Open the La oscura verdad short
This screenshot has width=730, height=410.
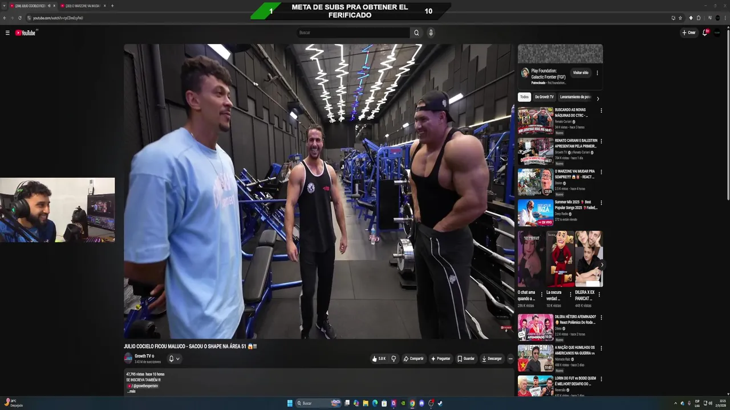tap(559, 259)
